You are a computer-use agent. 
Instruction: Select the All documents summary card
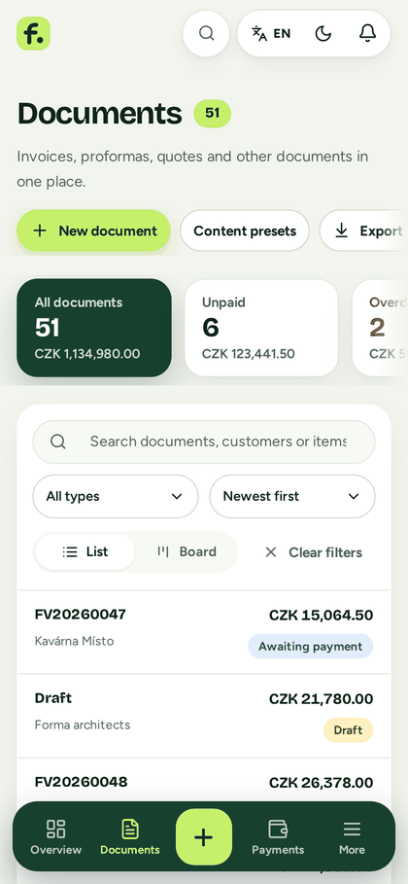pos(94,328)
